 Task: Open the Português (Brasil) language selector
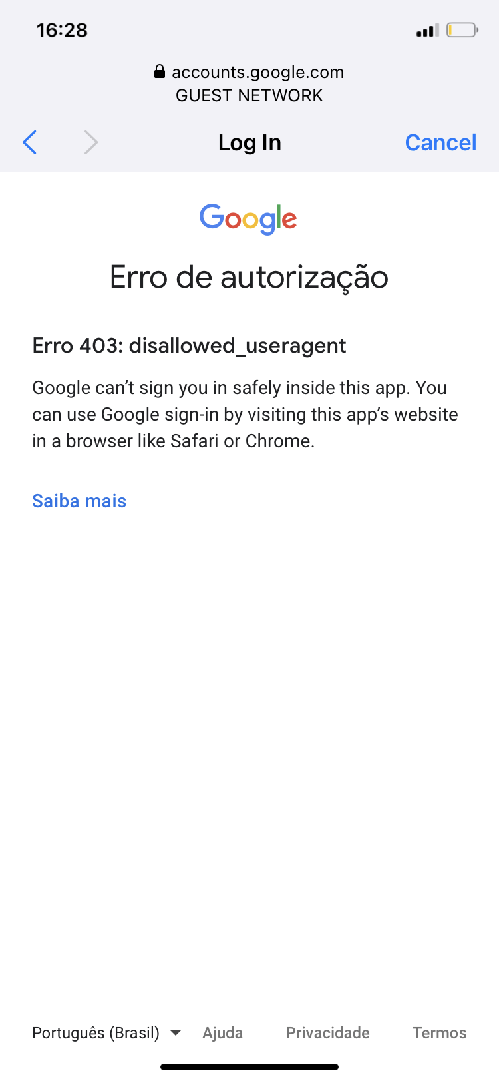click(96, 1032)
